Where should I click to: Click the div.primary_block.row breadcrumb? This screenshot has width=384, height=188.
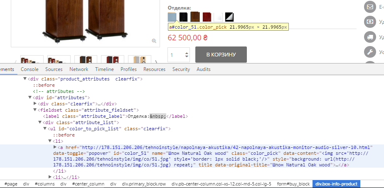click(x=144, y=184)
